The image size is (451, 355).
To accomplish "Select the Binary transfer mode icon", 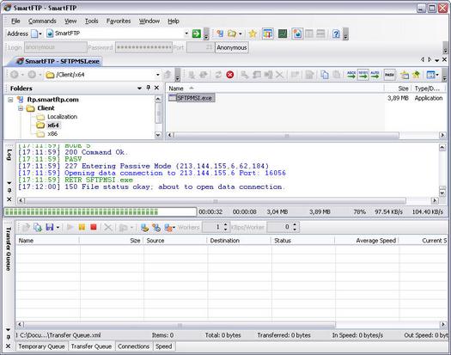I will click(x=363, y=75).
